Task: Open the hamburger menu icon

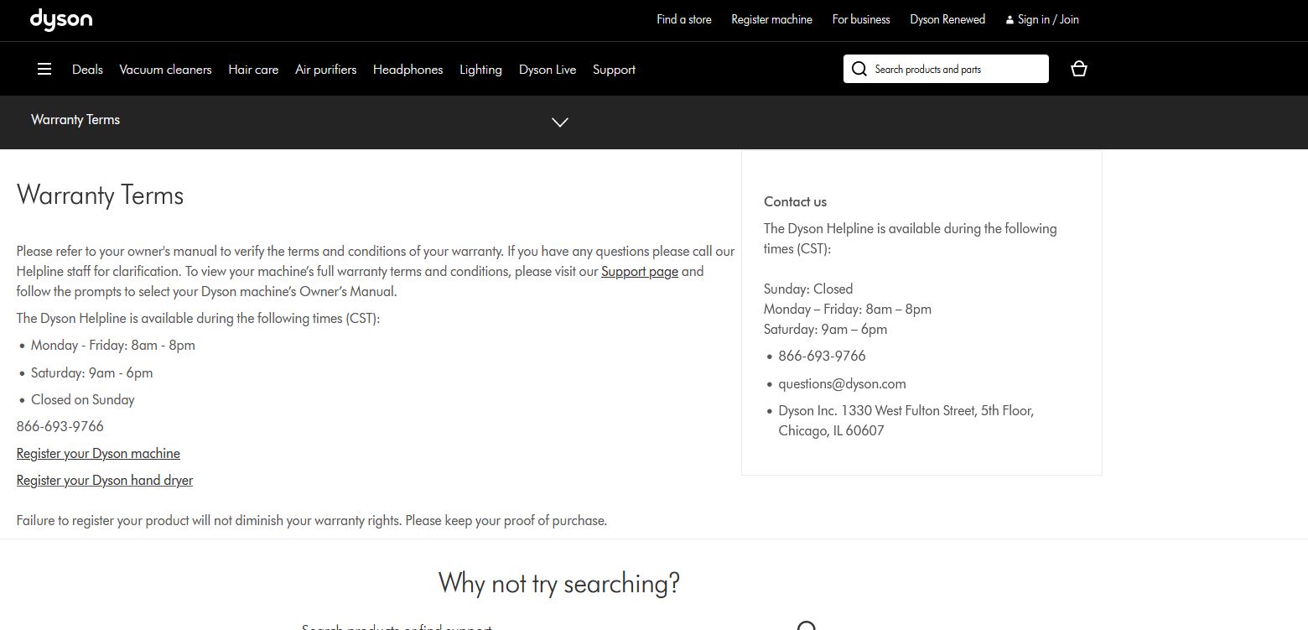Action: [x=44, y=69]
